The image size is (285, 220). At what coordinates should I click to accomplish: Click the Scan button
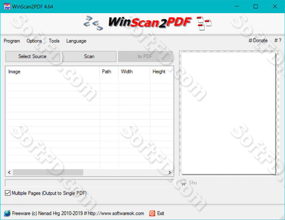89,56
